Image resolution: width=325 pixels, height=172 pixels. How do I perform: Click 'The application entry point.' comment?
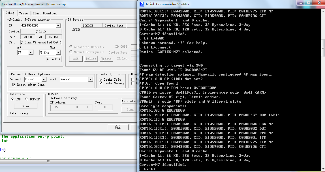pyautogui.click(x=33, y=136)
